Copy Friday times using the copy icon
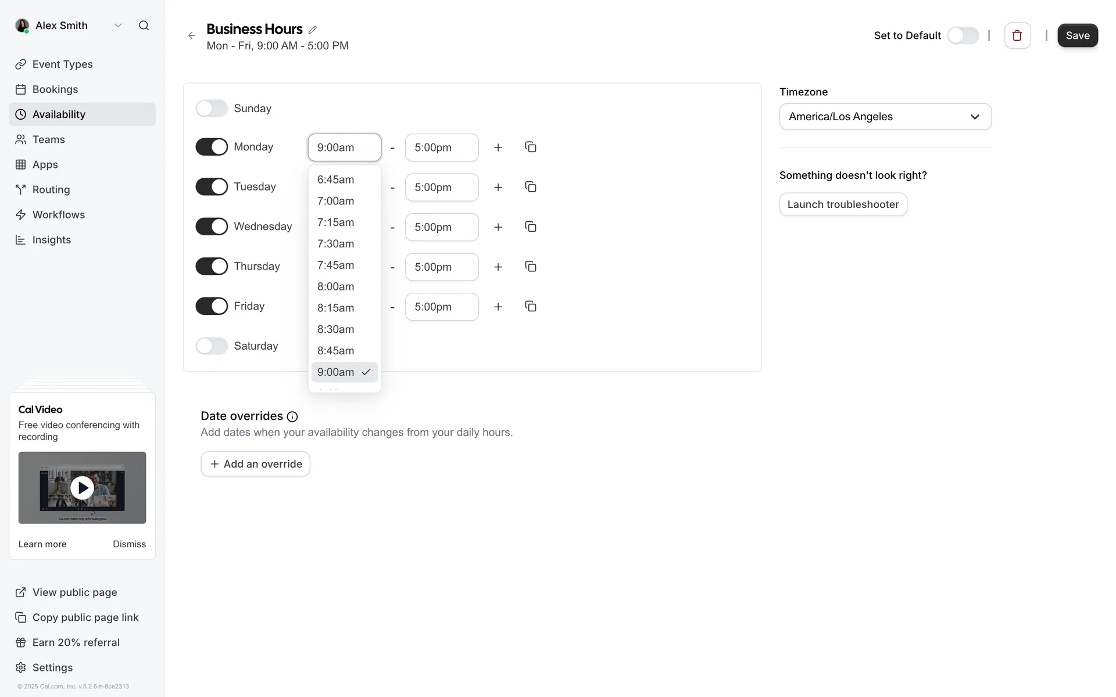Screen dimensions: 1116x697 tap(530, 306)
